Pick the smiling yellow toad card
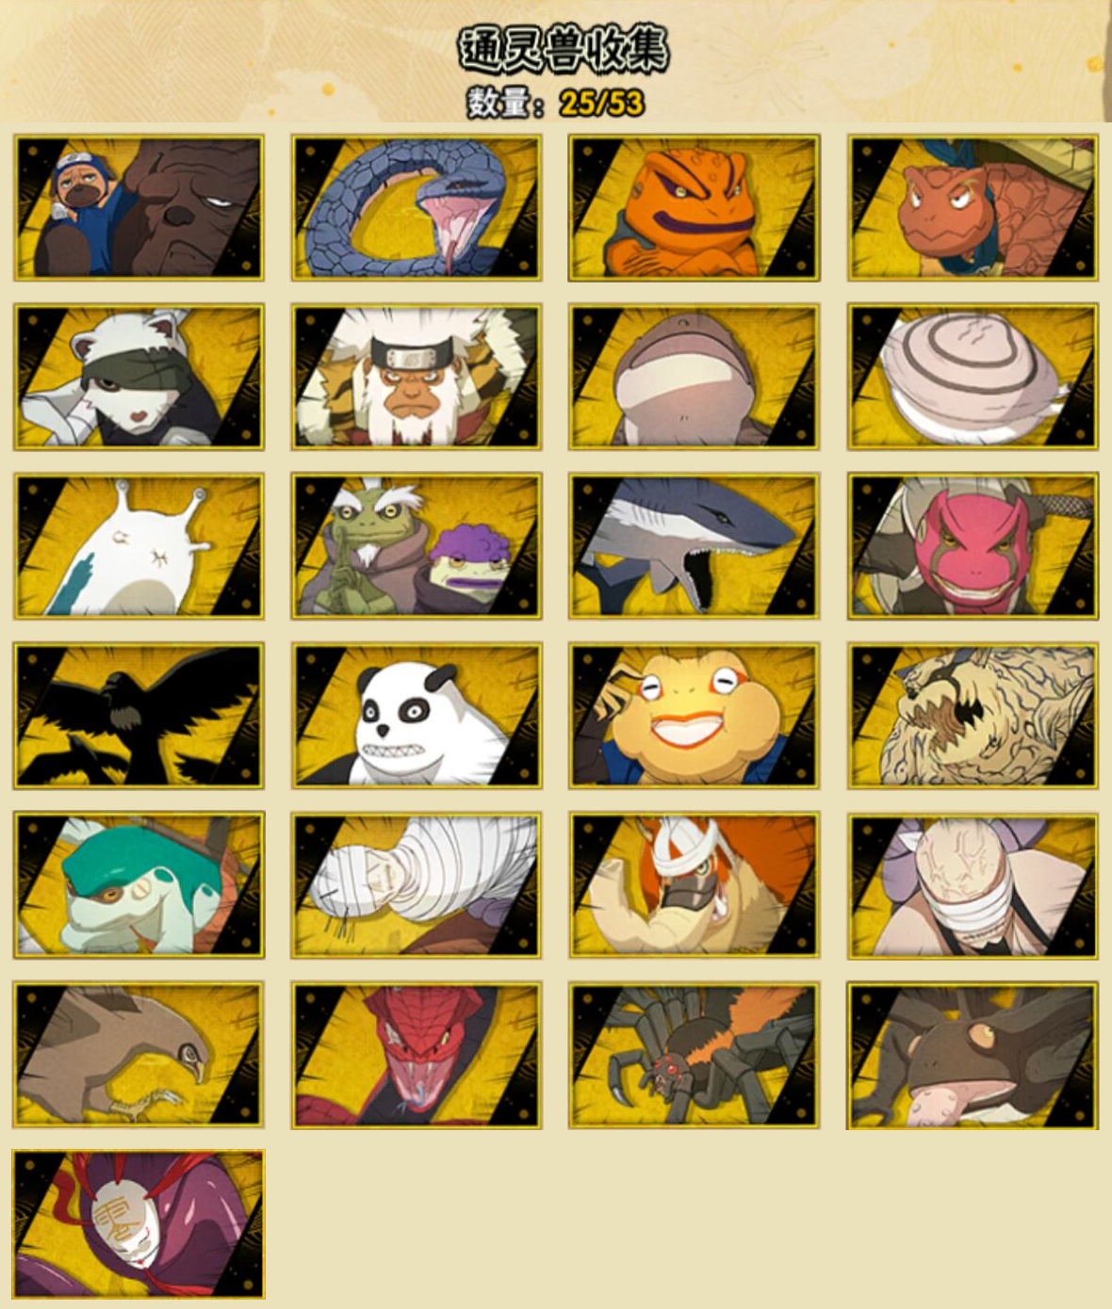Viewport: 1112px width, 1309px height. [695, 716]
